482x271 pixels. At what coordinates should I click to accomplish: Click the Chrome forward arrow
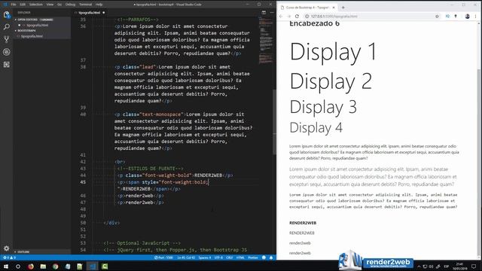click(x=288, y=17)
